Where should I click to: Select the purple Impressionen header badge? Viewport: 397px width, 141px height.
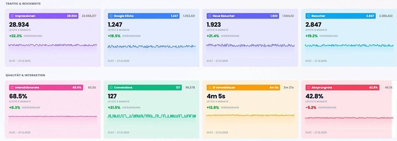click(x=44, y=16)
